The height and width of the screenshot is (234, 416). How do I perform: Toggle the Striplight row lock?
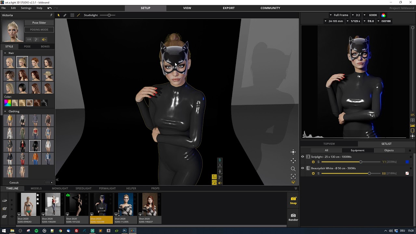point(411,157)
